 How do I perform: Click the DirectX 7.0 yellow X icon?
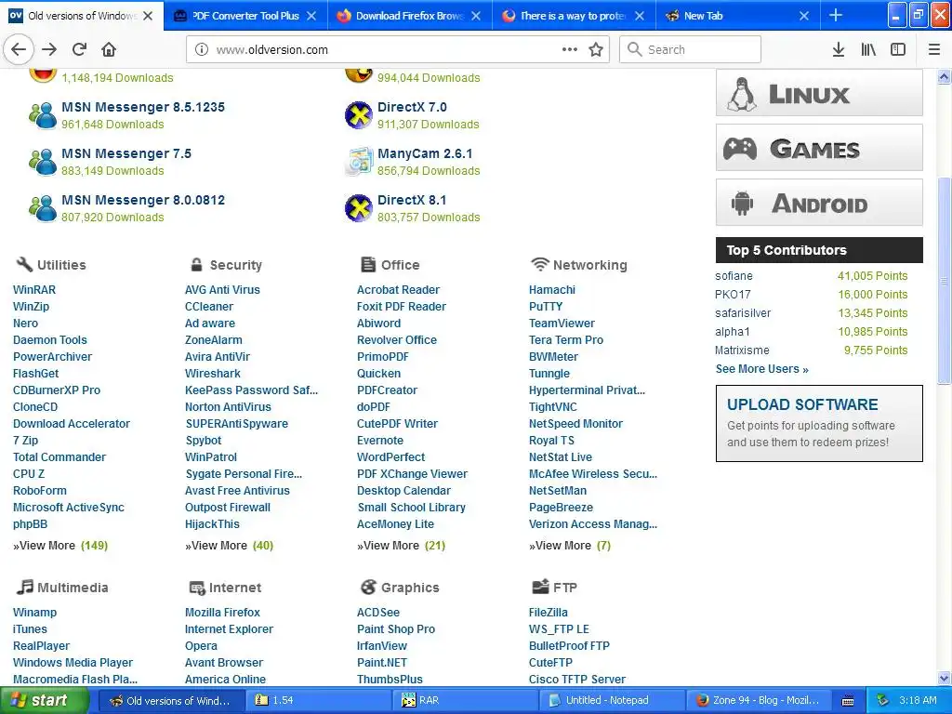358,115
